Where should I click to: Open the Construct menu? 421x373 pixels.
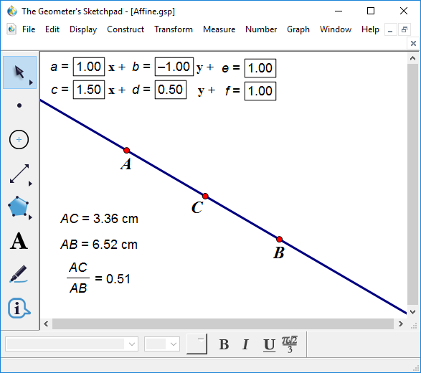[x=126, y=29]
